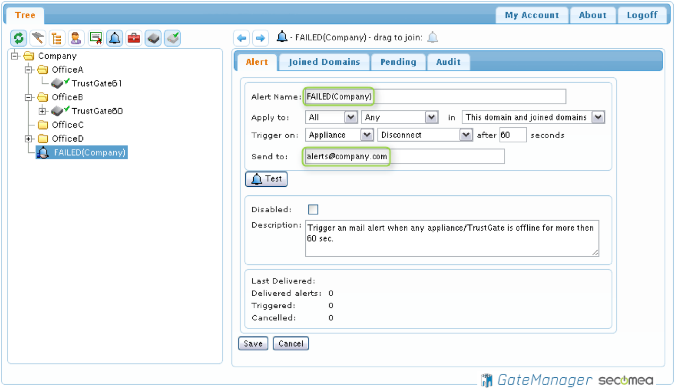
Task: Go forward with the right arrow icon
Action: coord(260,38)
